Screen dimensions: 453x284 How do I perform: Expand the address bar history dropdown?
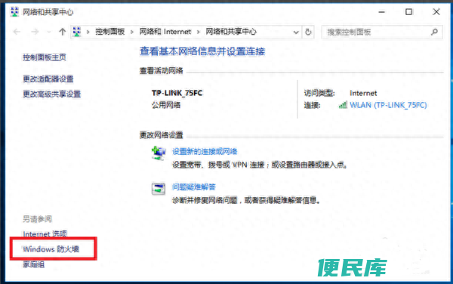click(296, 32)
